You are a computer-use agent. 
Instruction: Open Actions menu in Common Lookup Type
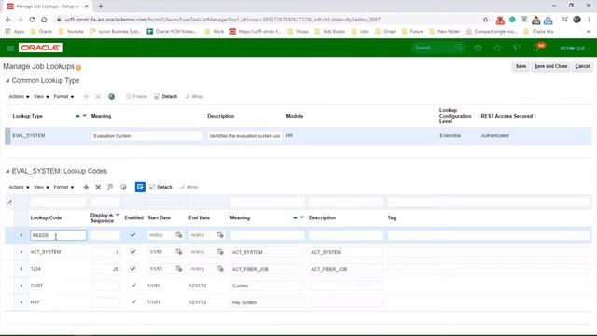[19, 97]
